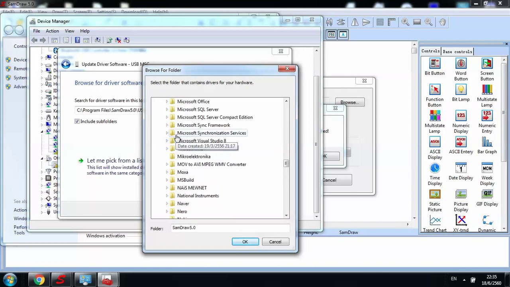Click the download icon in SamDraw toolbar
Viewport: 510px width, 287px height.
(343, 35)
